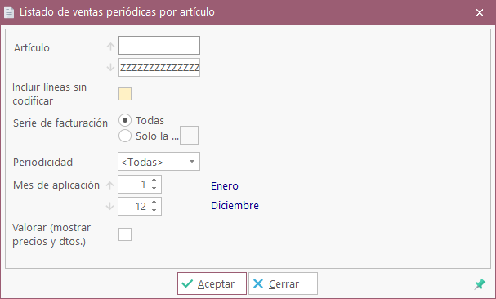Screen dimensions: 496x299
Task: Select the Todas radio button
Action: click(125, 120)
